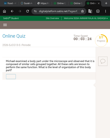
Task: Open Site Overview
Action: pyautogui.click(x=52, y=18)
